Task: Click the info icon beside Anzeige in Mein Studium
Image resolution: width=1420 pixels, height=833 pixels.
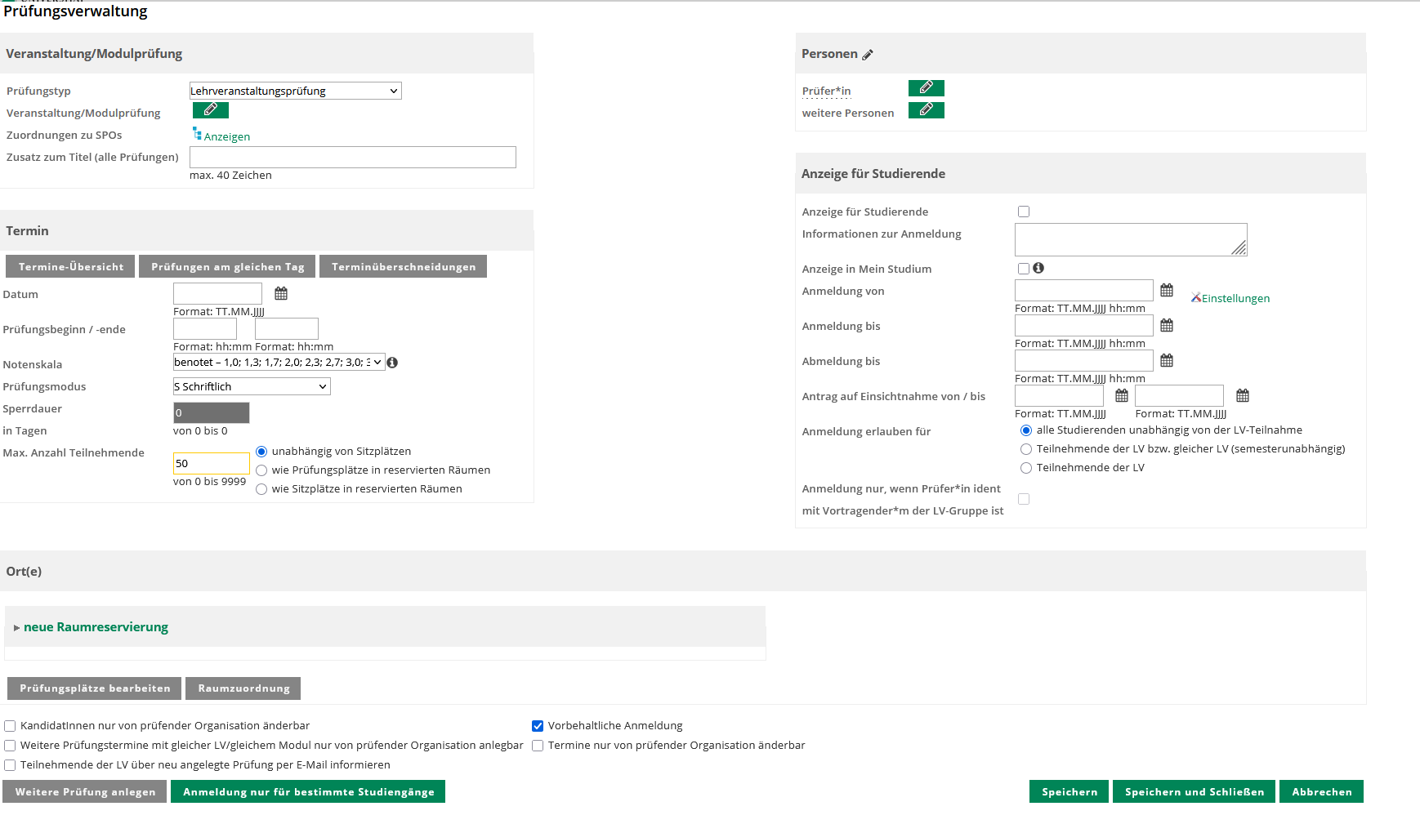Action: pyautogui.click(x=1038, y=268)
